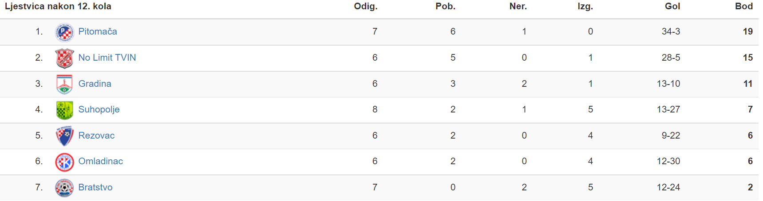Viewport: 763px width, 201px height.
Task: Click the Omladinac round crest icon
Action: (x=64, y=162)
